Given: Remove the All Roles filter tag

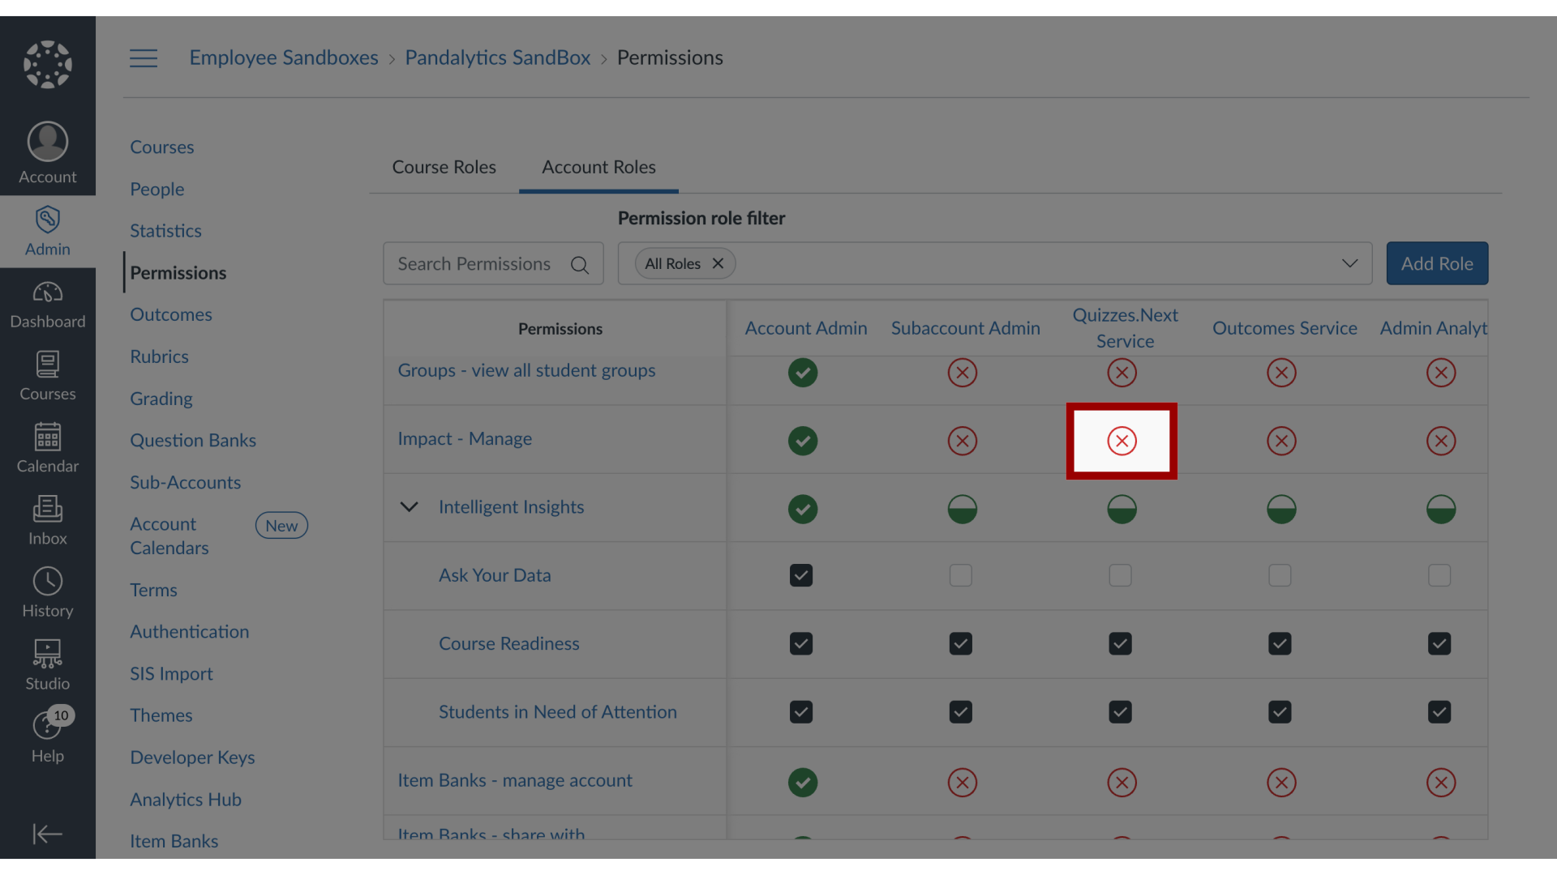Looking at the screenshot, I should click(718, 263).
